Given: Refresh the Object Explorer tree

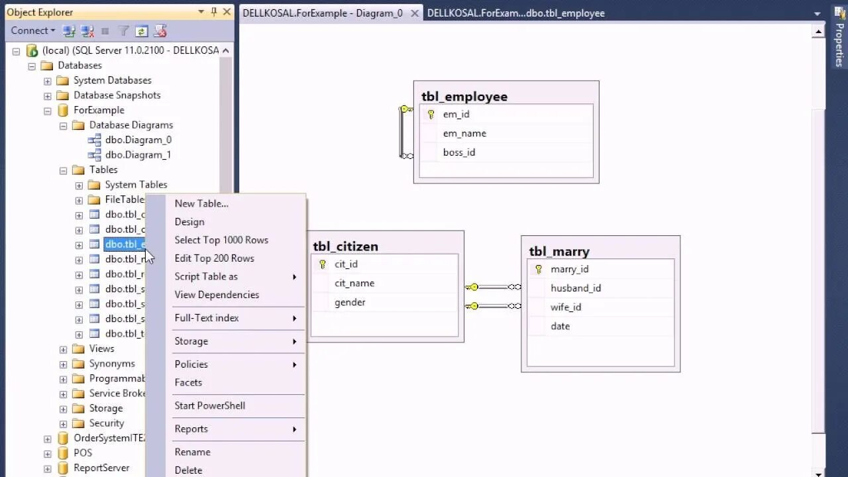Looking at the screenshot, I should (141, 30).
